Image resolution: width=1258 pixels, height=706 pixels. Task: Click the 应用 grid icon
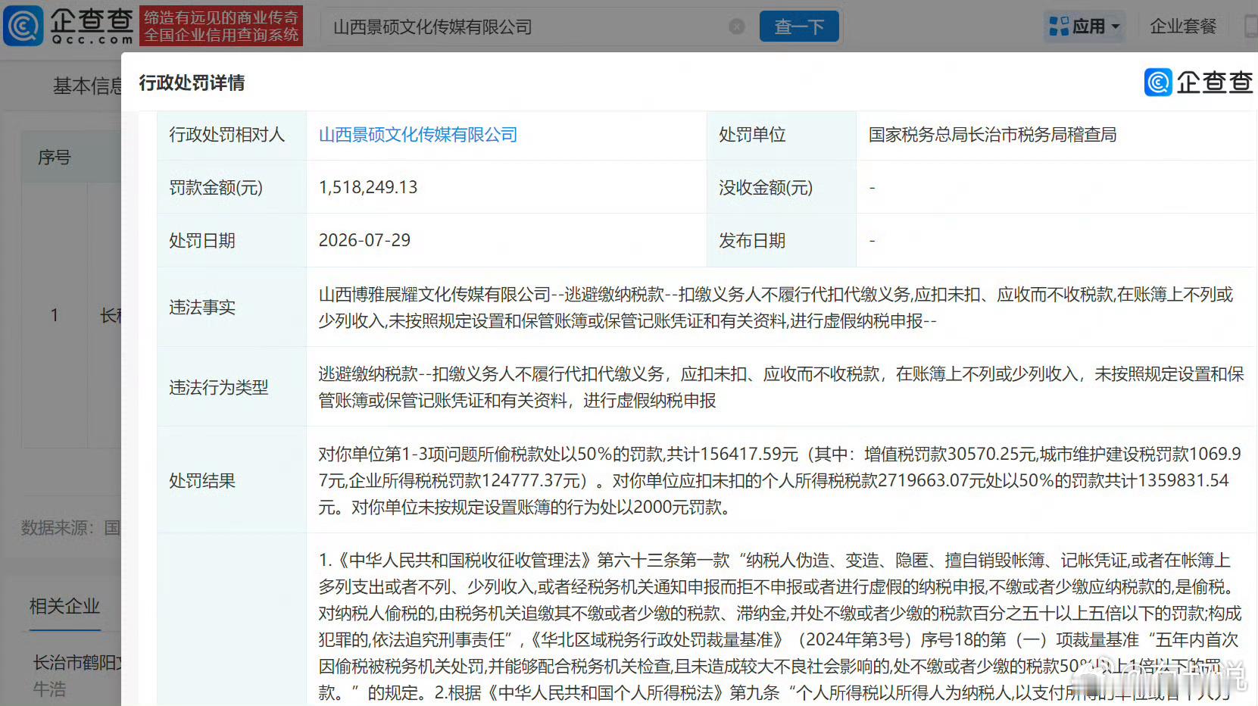1058,27
